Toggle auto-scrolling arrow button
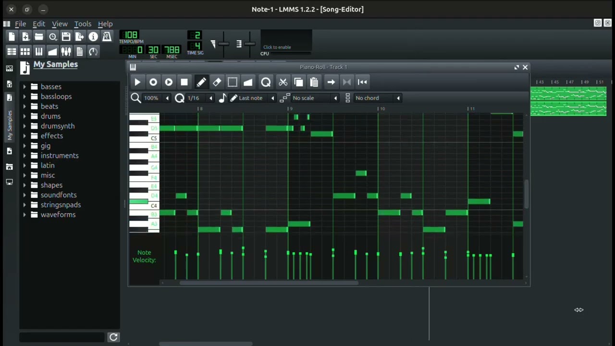 point(331,82)
